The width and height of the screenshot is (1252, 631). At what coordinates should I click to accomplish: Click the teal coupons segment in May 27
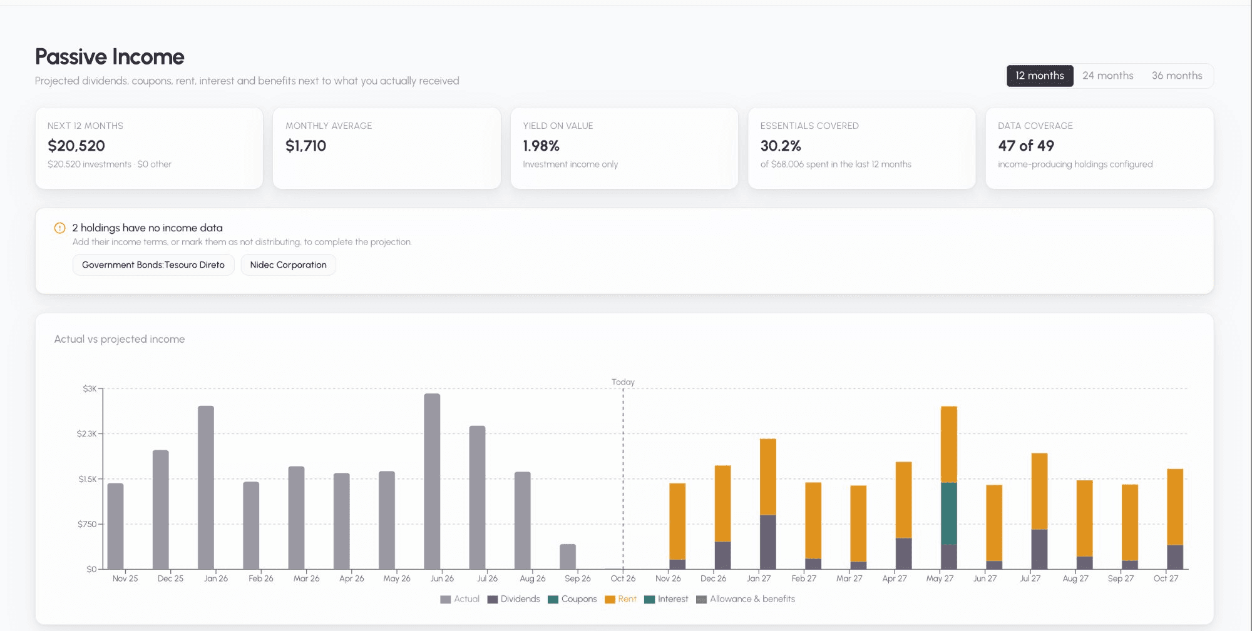[x=949, y=513]
